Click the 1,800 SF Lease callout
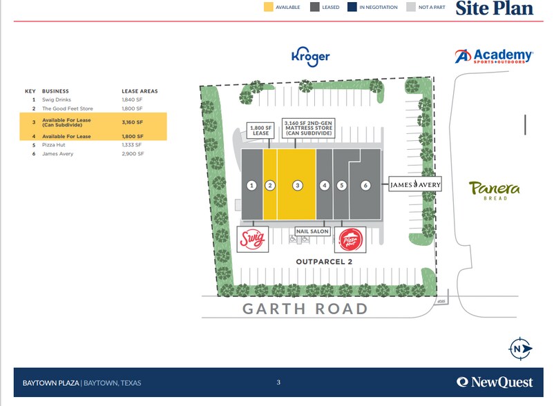The height and width of the screenshot is (406, 554). coord(261,131)
